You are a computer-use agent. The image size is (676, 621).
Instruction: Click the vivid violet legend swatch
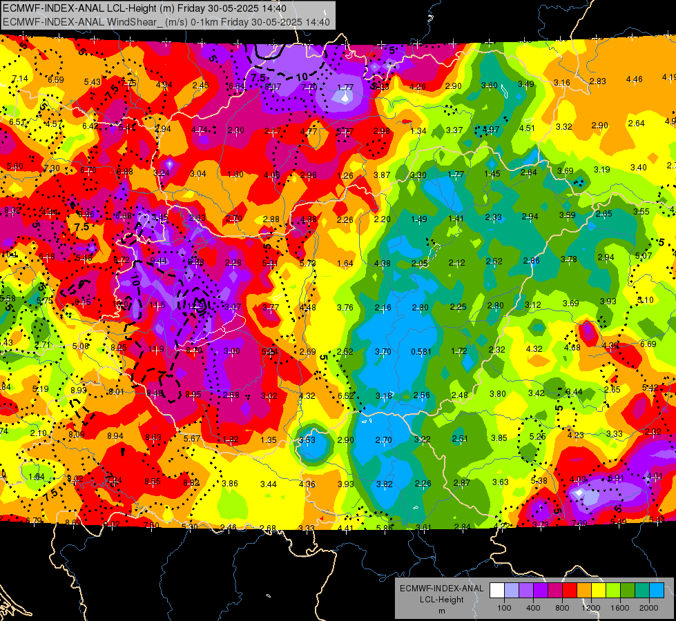pos(541,590)
